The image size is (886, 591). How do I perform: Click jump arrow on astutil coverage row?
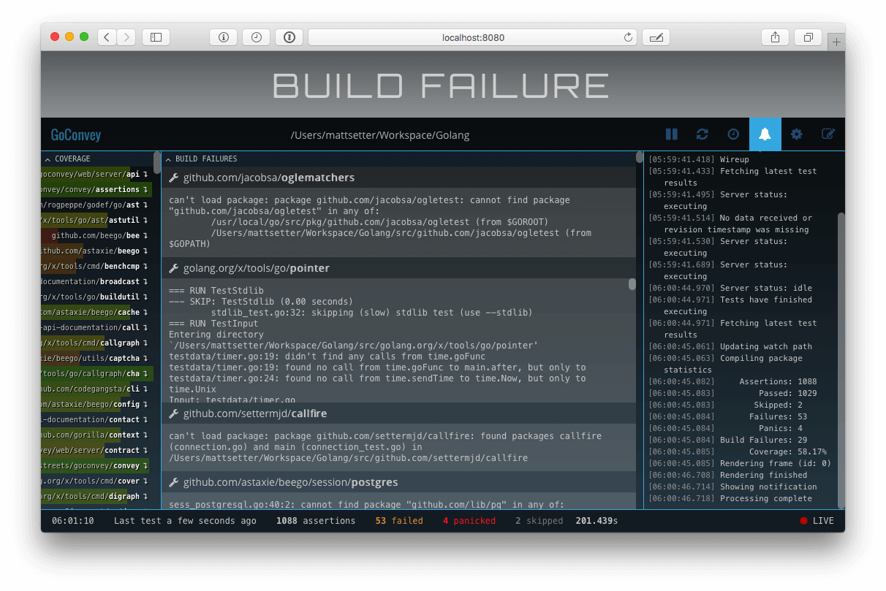(146, 220)
